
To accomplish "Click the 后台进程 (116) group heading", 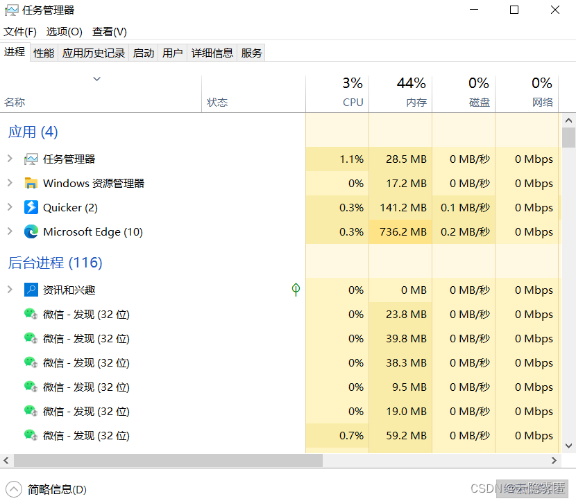I will point(55,263).
